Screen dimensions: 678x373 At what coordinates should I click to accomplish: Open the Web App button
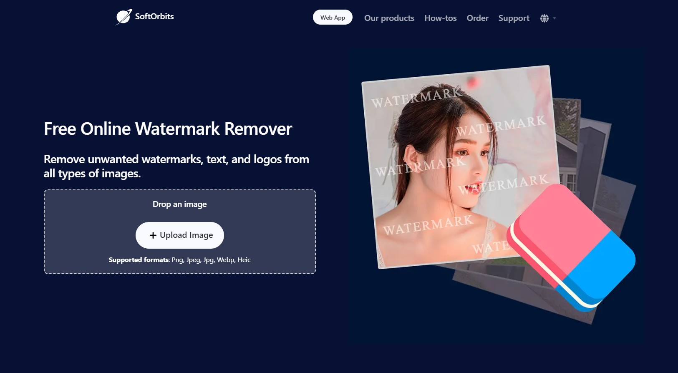[333, 18]
